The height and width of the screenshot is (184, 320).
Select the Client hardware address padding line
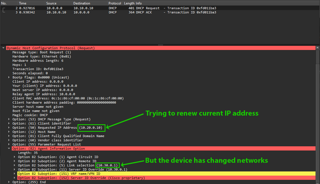click(64, 102)
